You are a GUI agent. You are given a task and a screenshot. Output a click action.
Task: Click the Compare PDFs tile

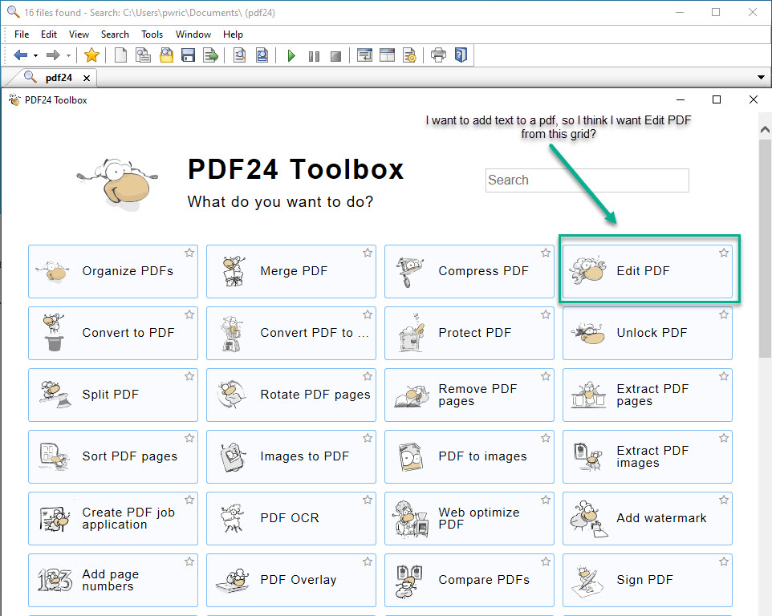click(469, 580)
